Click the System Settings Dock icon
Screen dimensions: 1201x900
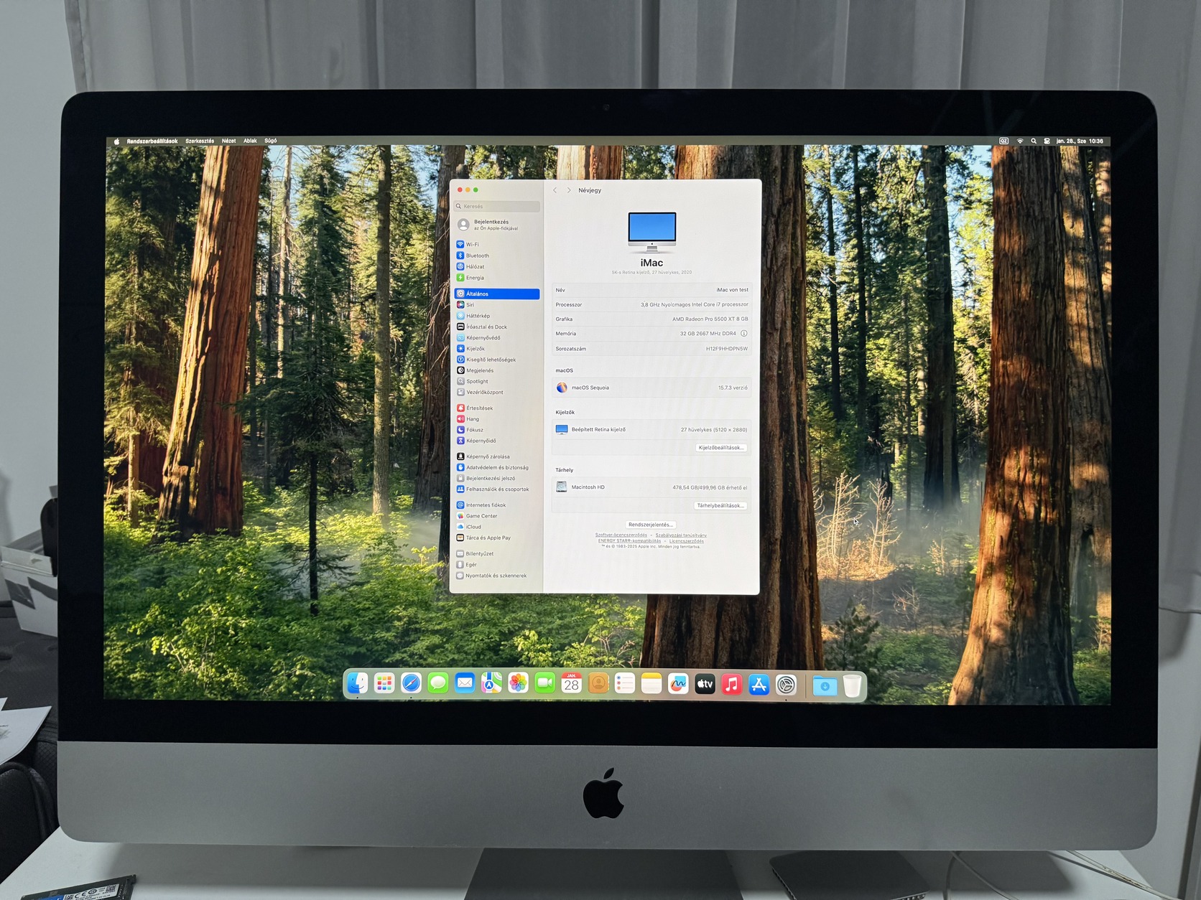click(786, 685)
